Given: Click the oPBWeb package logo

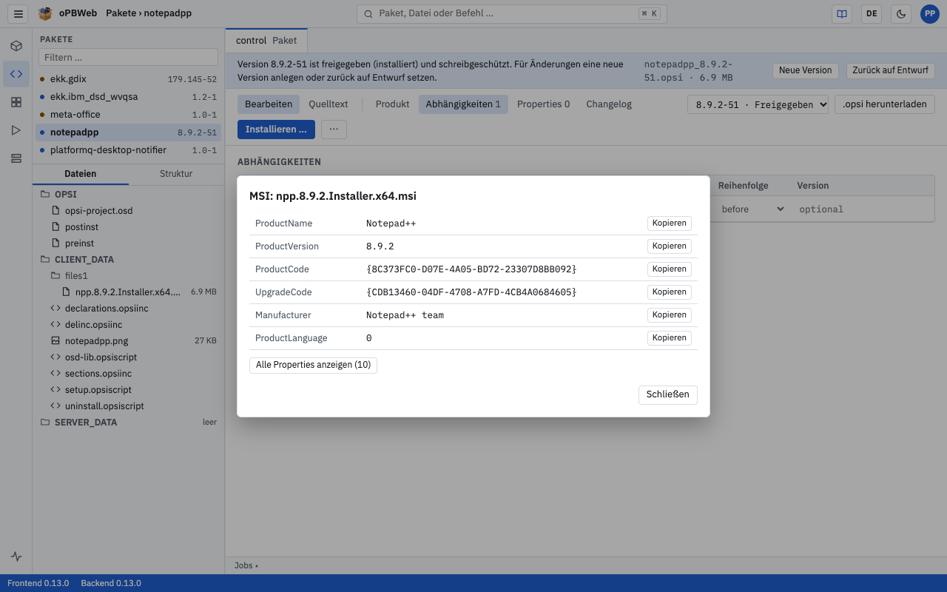Looking at the screenshot, I should point(45,13).
